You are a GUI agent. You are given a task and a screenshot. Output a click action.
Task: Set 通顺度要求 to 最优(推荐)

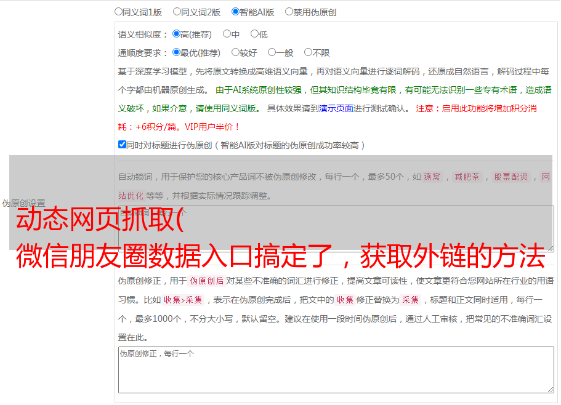[176, 53]
